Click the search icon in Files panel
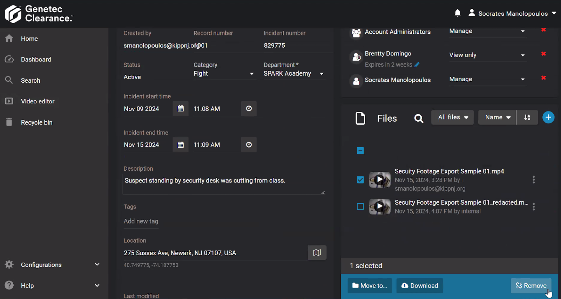The width and height of the screenshot is (561, 299). point(419,118)
